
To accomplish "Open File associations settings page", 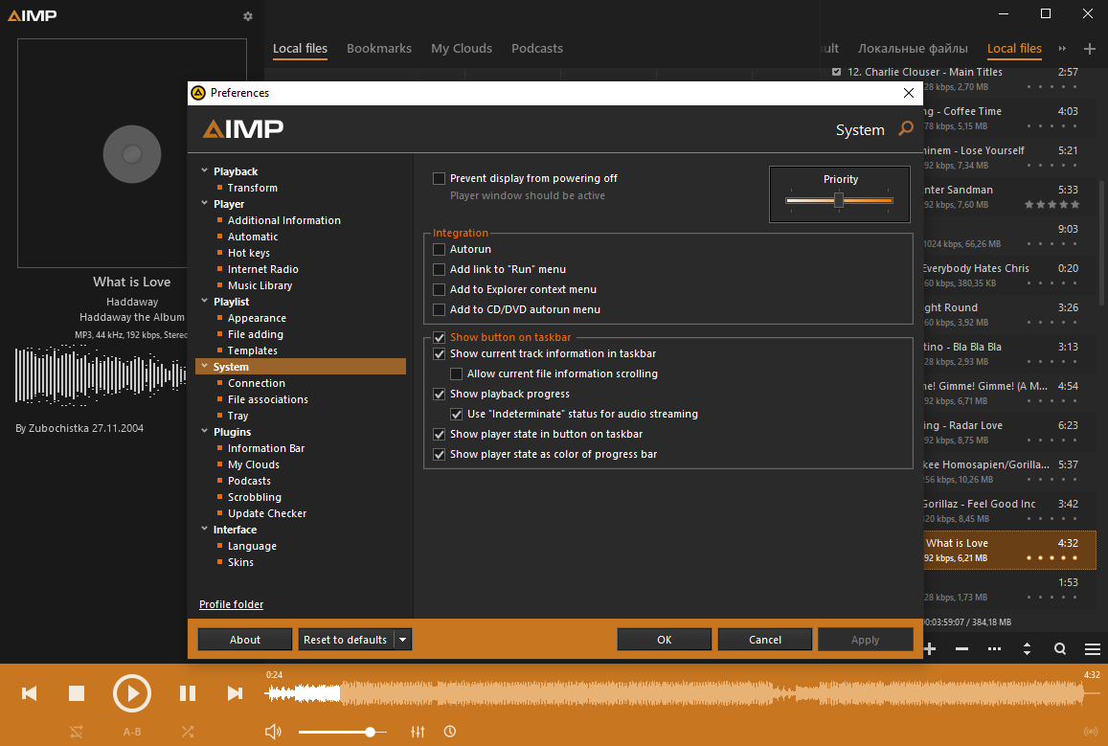I will click(x=268, y=400).
